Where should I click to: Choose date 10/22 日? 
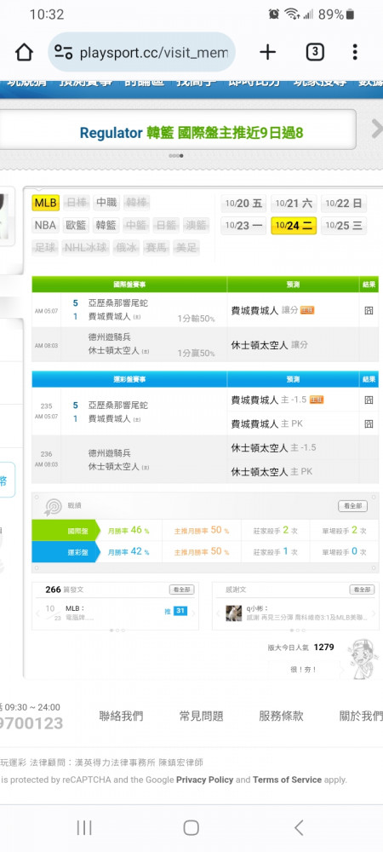click(x=344, y=204)
